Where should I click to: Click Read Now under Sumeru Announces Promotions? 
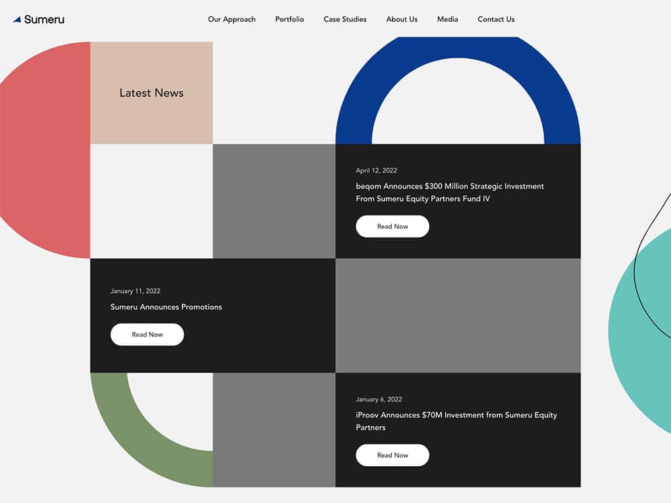point(147,335)
